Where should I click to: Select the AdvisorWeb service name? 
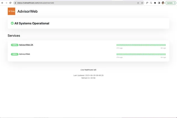tap(25, 54)
